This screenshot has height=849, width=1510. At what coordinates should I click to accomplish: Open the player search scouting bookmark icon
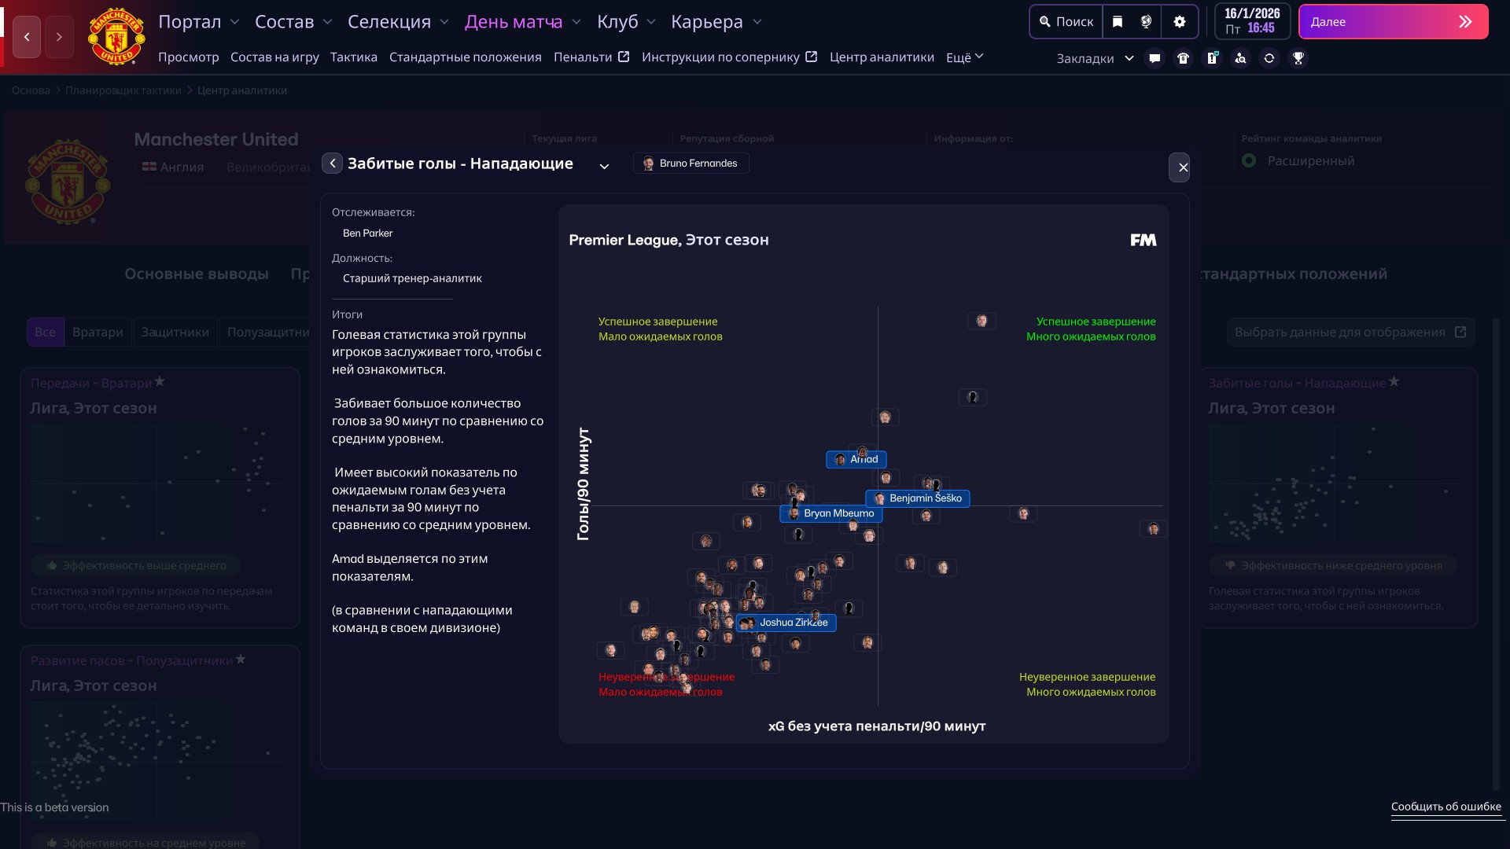click(x=1240, y=58)
